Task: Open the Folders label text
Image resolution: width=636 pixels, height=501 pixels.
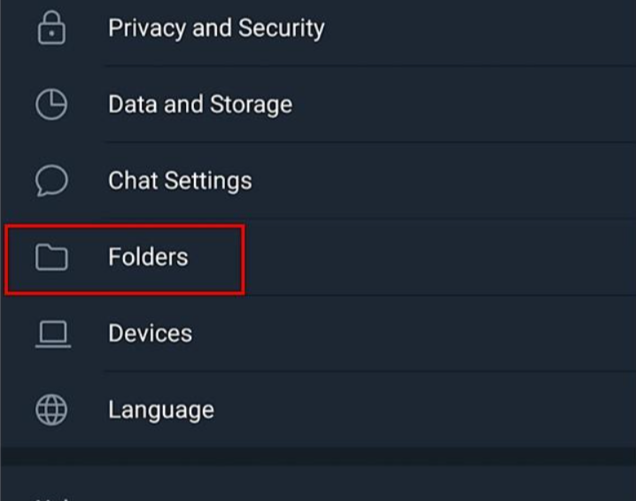Action: 148,258
